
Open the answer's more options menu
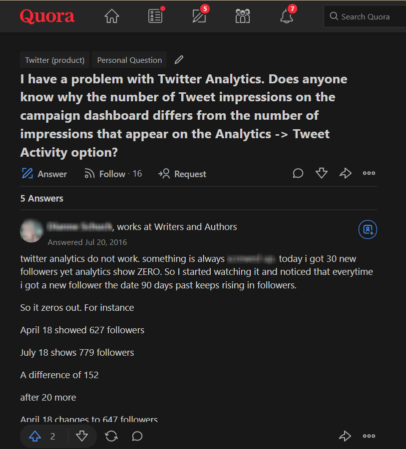point(369,437)
